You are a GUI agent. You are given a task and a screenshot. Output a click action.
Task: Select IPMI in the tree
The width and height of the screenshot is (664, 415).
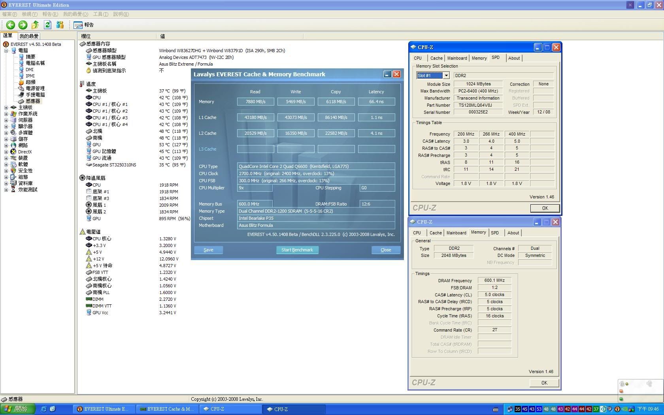click(x=30, y=76)
